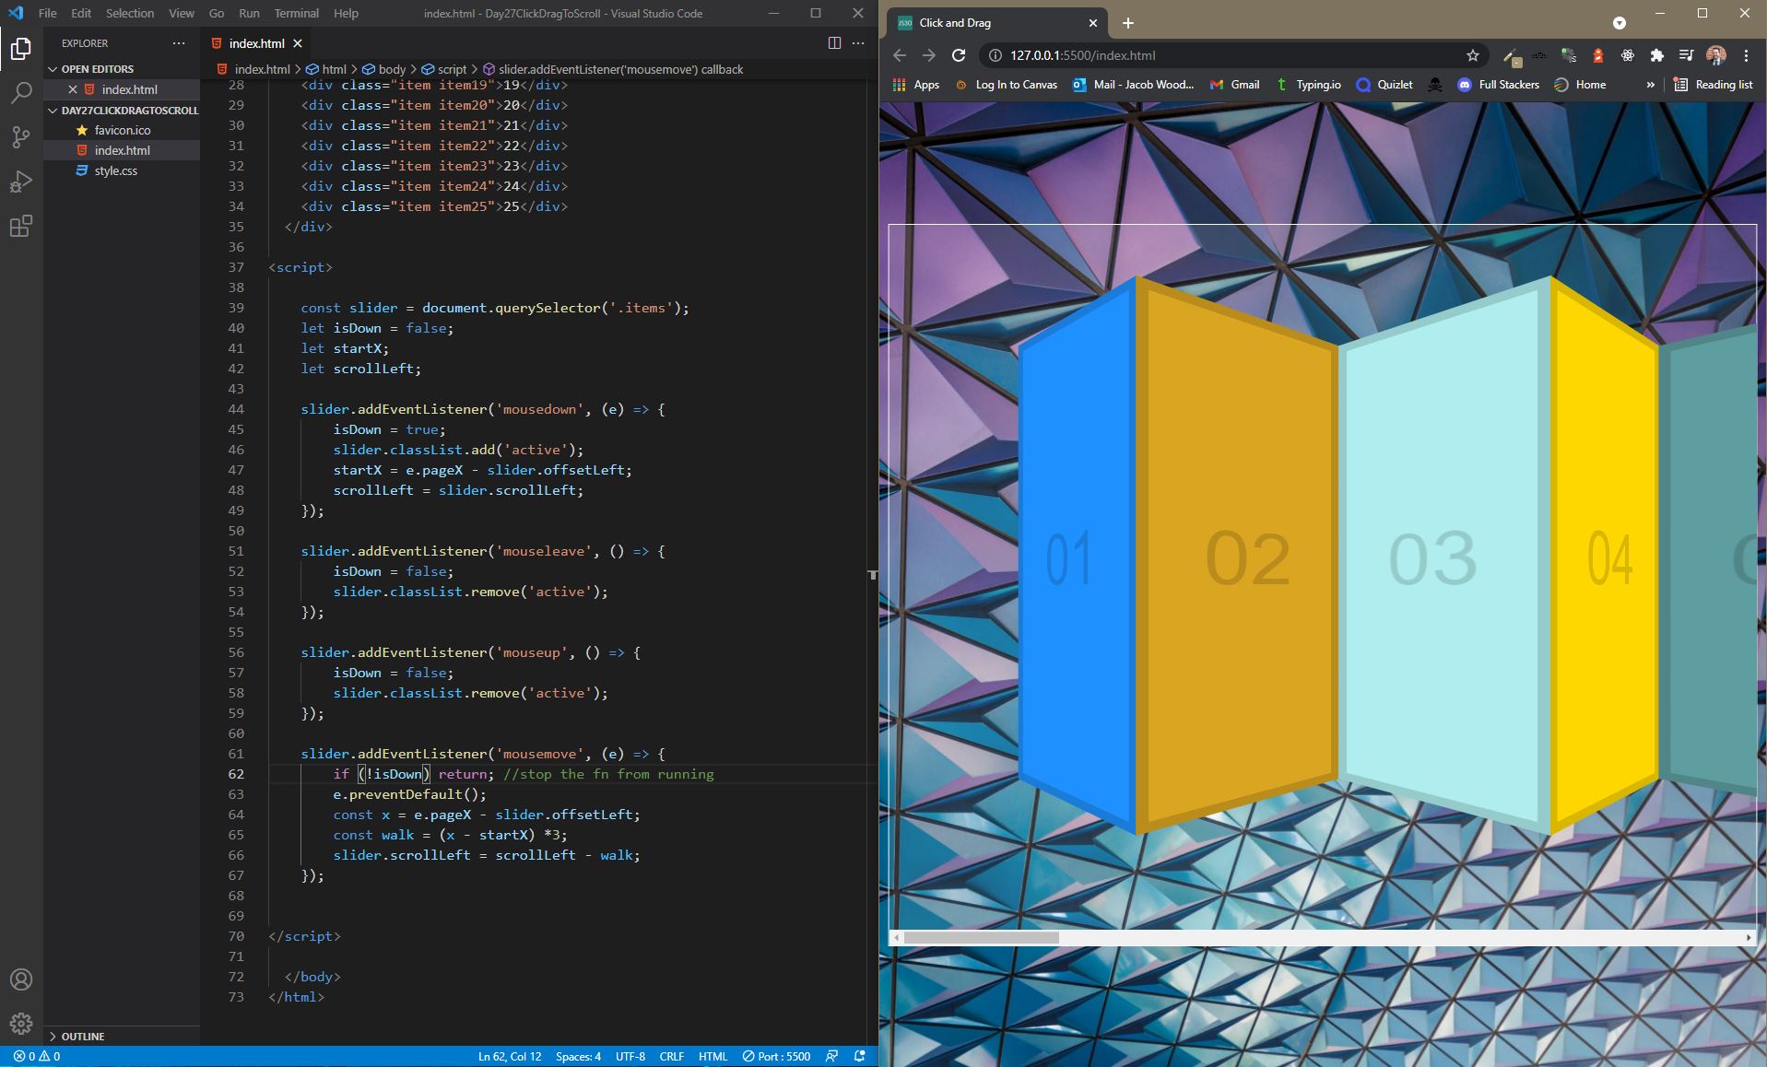Click the Chrome profile avatar

point(1716,55)
